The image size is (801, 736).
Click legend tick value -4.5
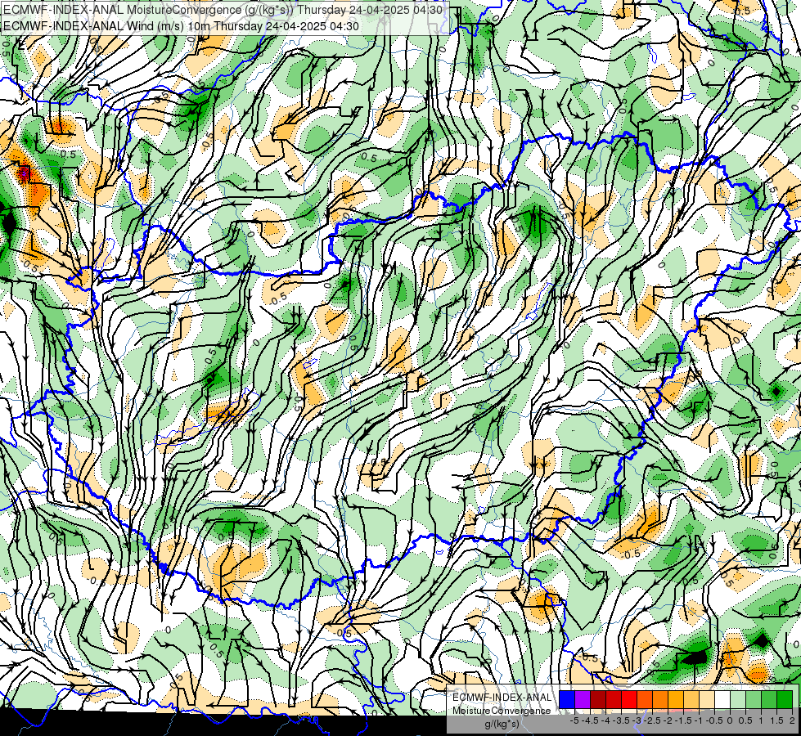coord(590,720)
